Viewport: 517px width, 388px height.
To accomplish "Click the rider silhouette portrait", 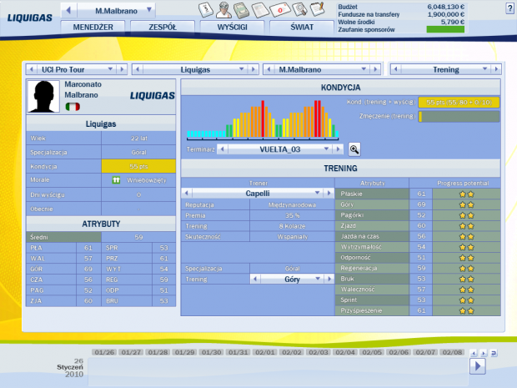I will (x=43, y=96).
